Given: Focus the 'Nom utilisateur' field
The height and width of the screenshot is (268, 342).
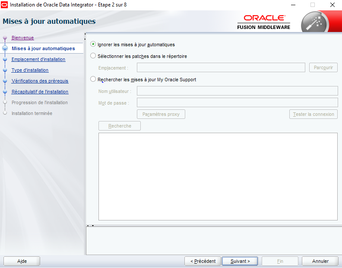Looking at the screenshot, I should [x=237, y=91].
